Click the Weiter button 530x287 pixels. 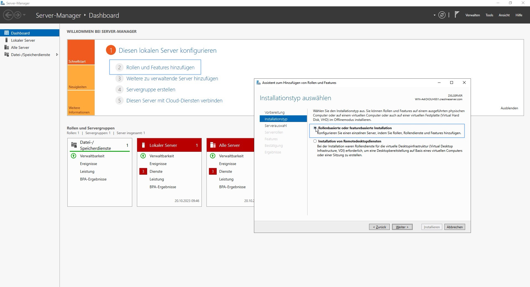(402, 227)
